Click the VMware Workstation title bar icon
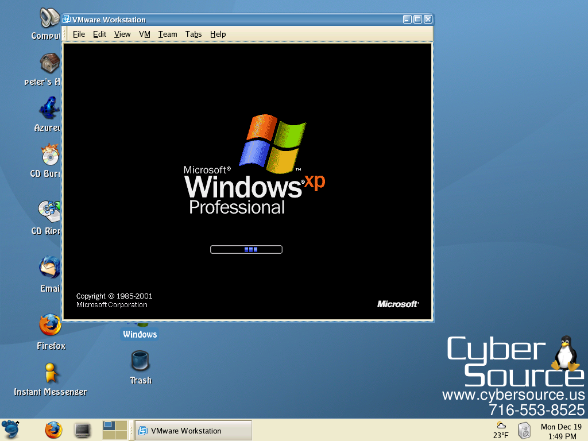The image size is (588, 441). (67, 19)
